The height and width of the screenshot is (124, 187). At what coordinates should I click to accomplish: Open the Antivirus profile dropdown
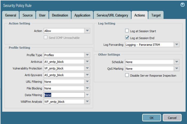[87, 62]
